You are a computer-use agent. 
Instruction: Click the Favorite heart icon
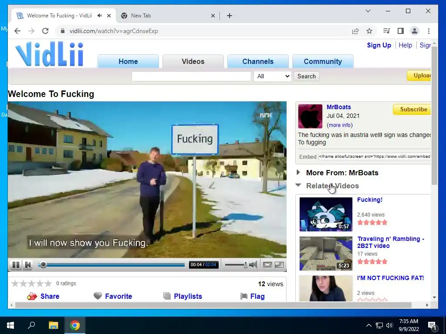coord(98,296)
